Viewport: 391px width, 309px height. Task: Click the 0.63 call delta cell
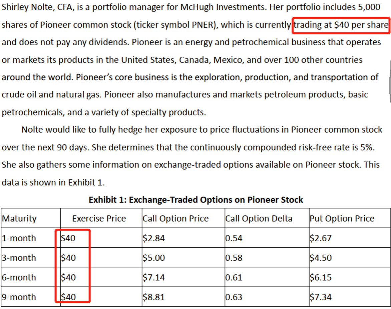(234, 297)
